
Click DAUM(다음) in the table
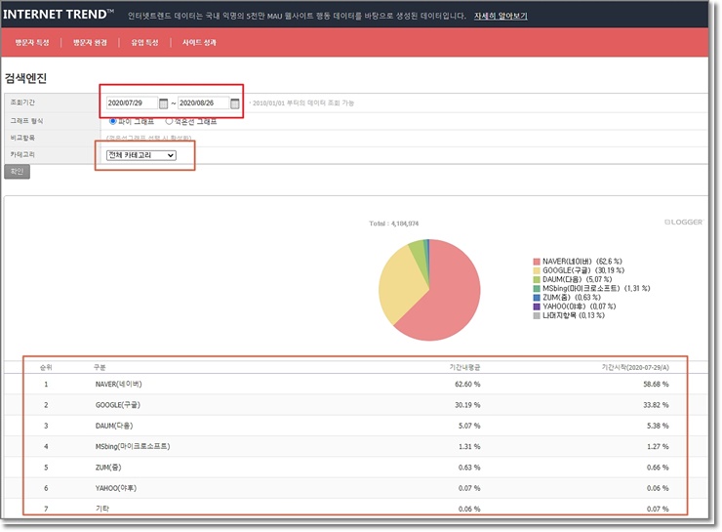point(114,426)
